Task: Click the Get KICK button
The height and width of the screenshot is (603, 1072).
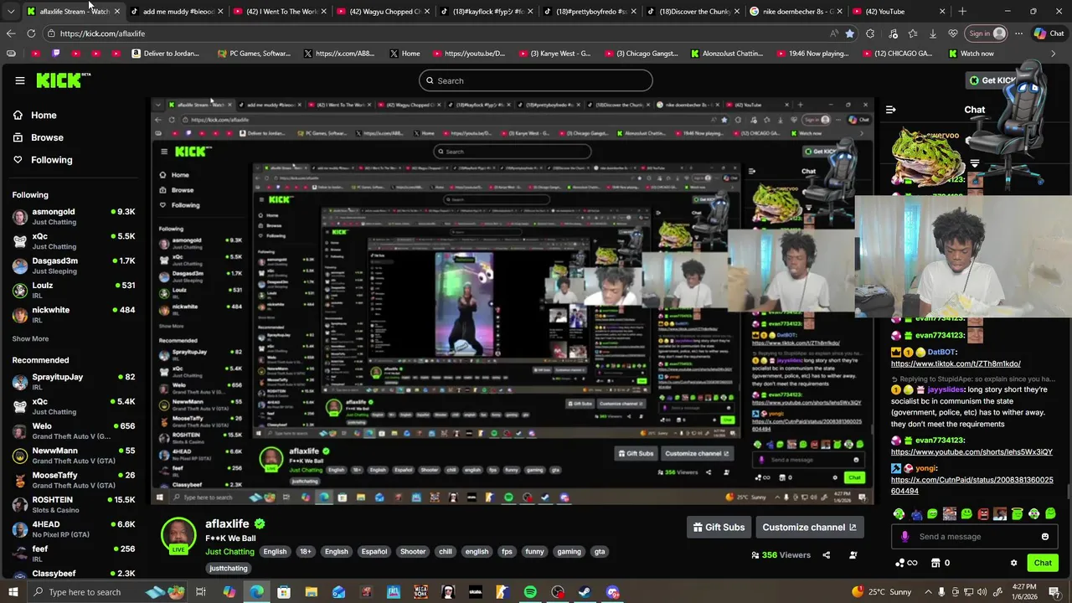Action: pyautogui.click(x=992, y=80)
